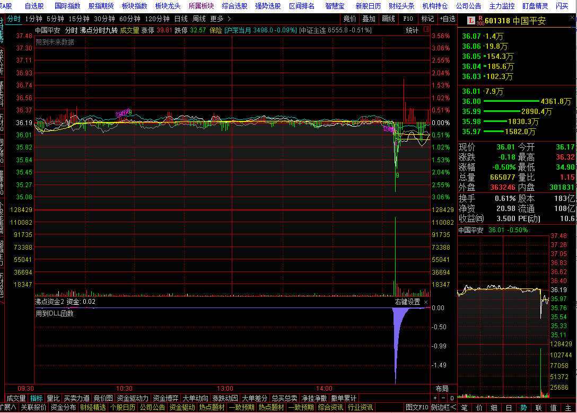This screenshot has height=413, width=577.
Task: Open the 右键设置 settings menu
Action: point(407,302)
